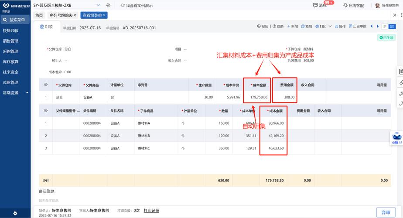
Task: Click the 弃审 button
Action: [386, 212]
